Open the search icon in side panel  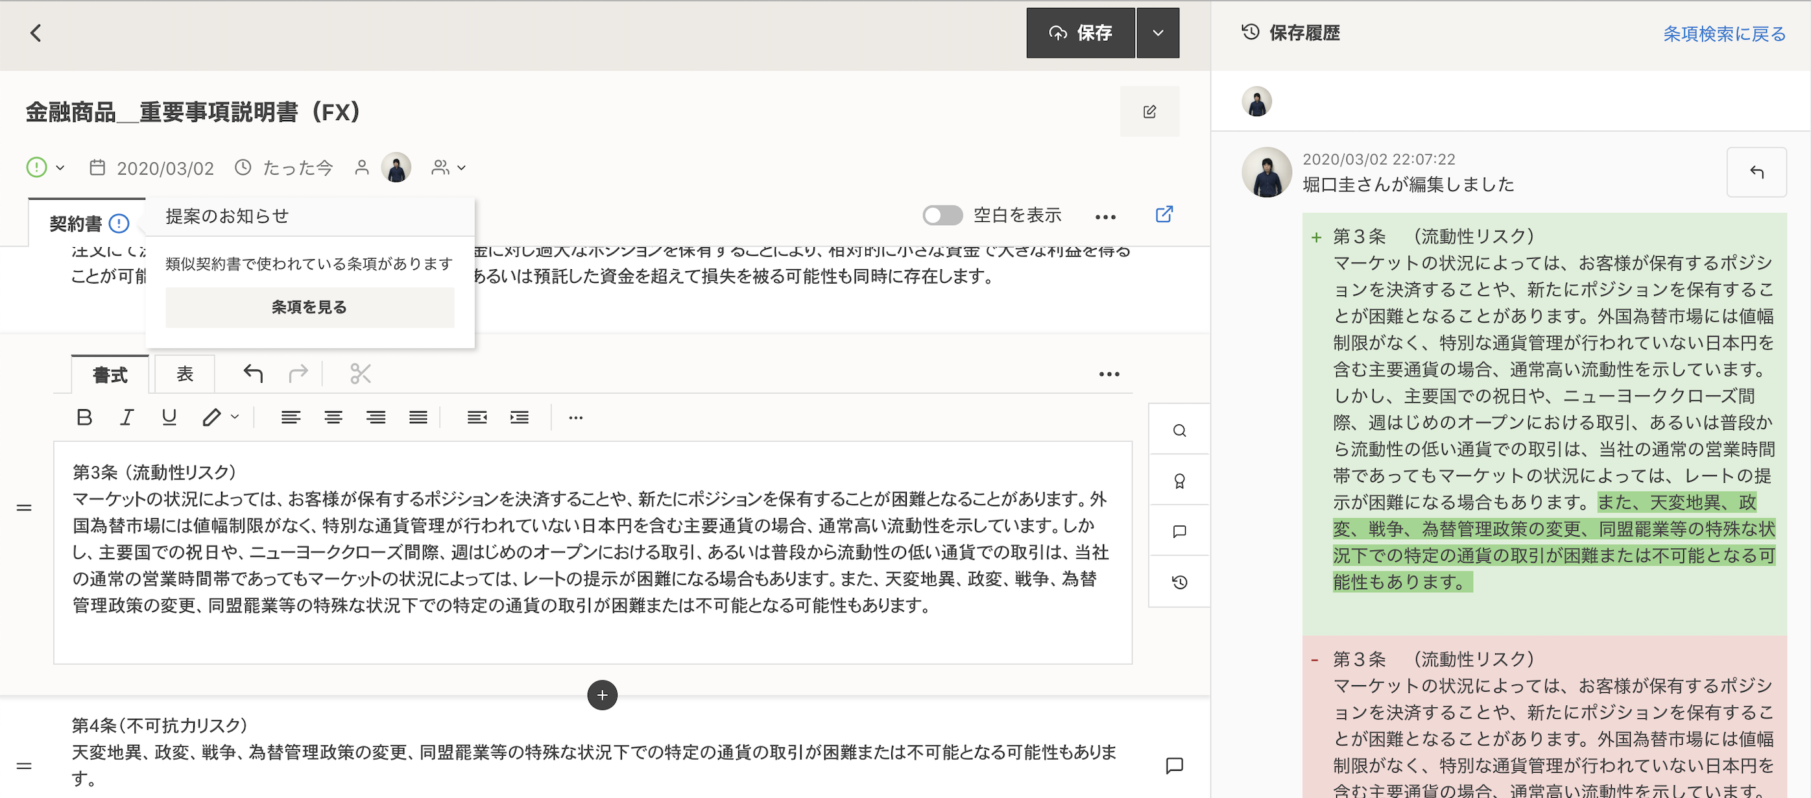tap(1179, 430)
